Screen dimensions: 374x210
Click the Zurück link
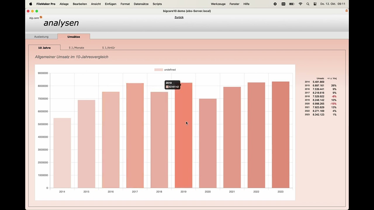click(179, 17)
